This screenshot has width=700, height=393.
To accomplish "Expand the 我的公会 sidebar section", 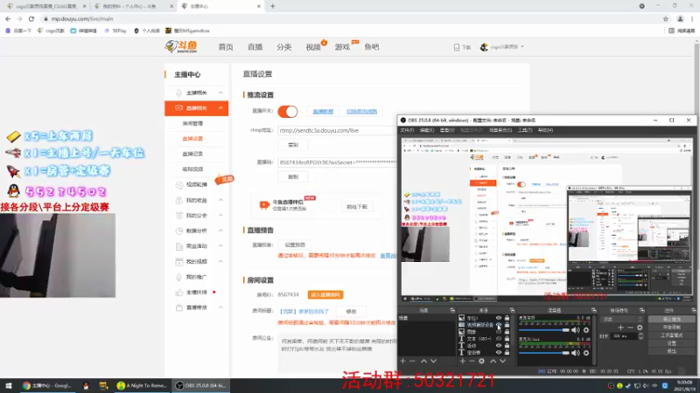I will coord(220,215).
